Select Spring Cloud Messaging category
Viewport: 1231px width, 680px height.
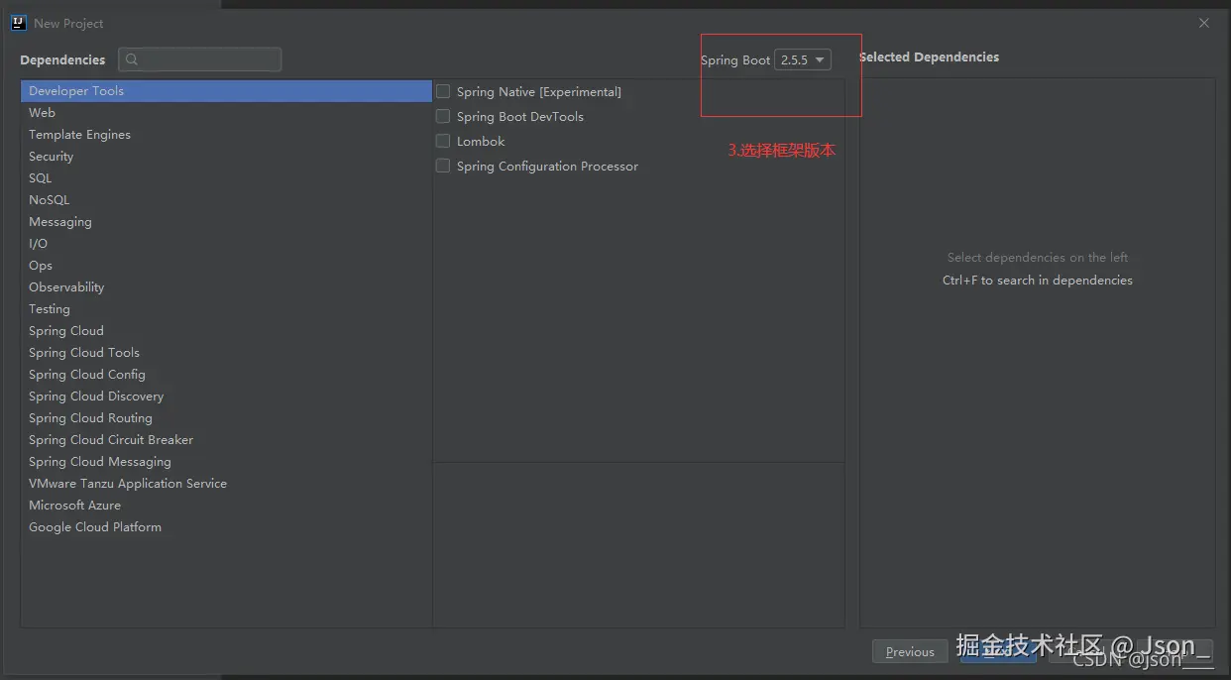pyautogui.click(x=226, y=461)
